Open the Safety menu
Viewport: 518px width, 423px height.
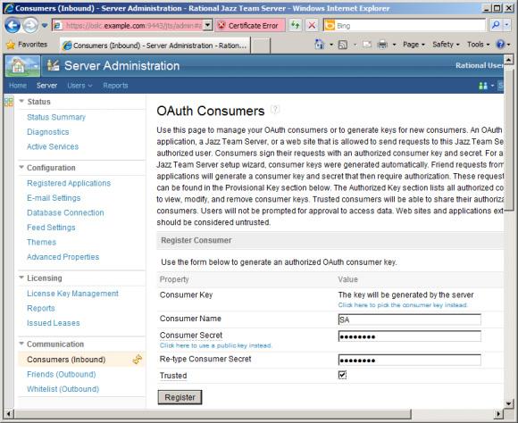pos(446,45)
